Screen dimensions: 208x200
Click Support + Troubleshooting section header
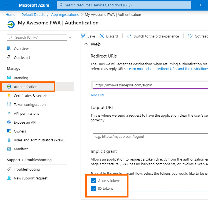(x=29, y=160)
